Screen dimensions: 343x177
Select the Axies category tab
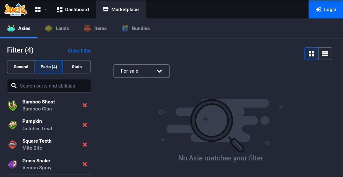coord(19,29)
